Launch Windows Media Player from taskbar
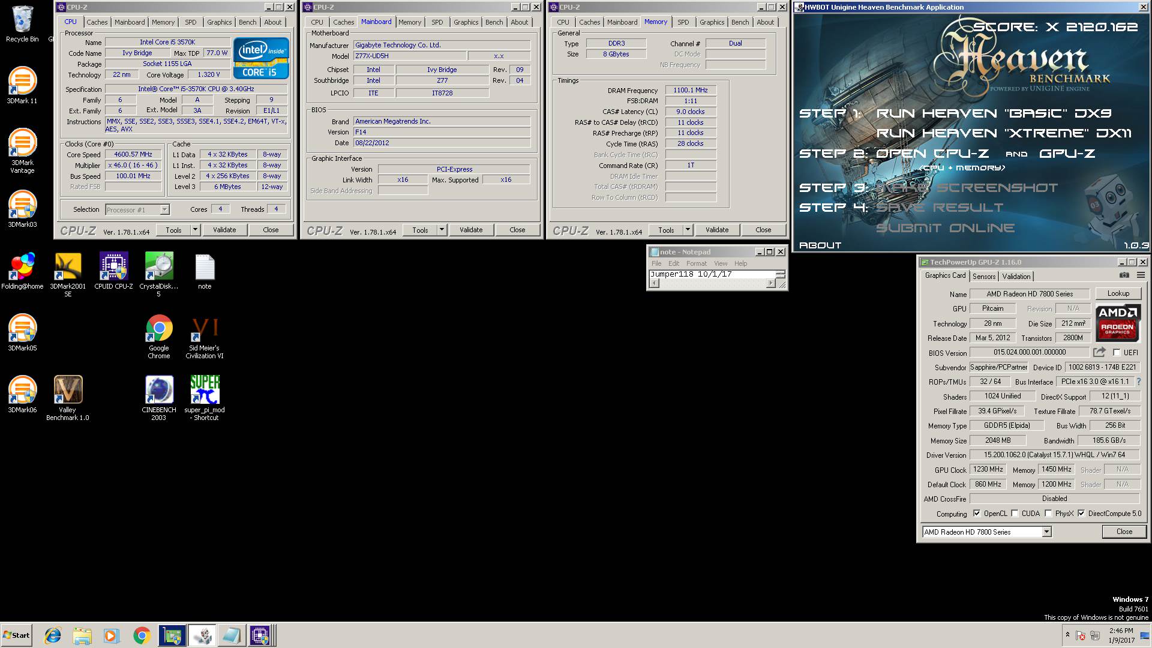This screenshot has height=648, width=1152. click(112, 635)
